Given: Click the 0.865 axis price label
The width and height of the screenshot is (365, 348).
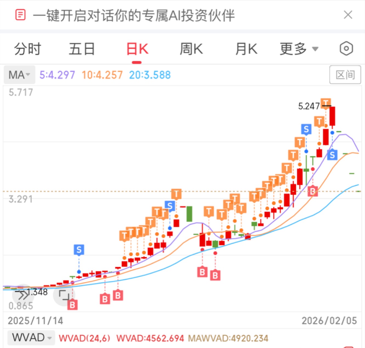Looking at the screenshot, I should 21,306.
